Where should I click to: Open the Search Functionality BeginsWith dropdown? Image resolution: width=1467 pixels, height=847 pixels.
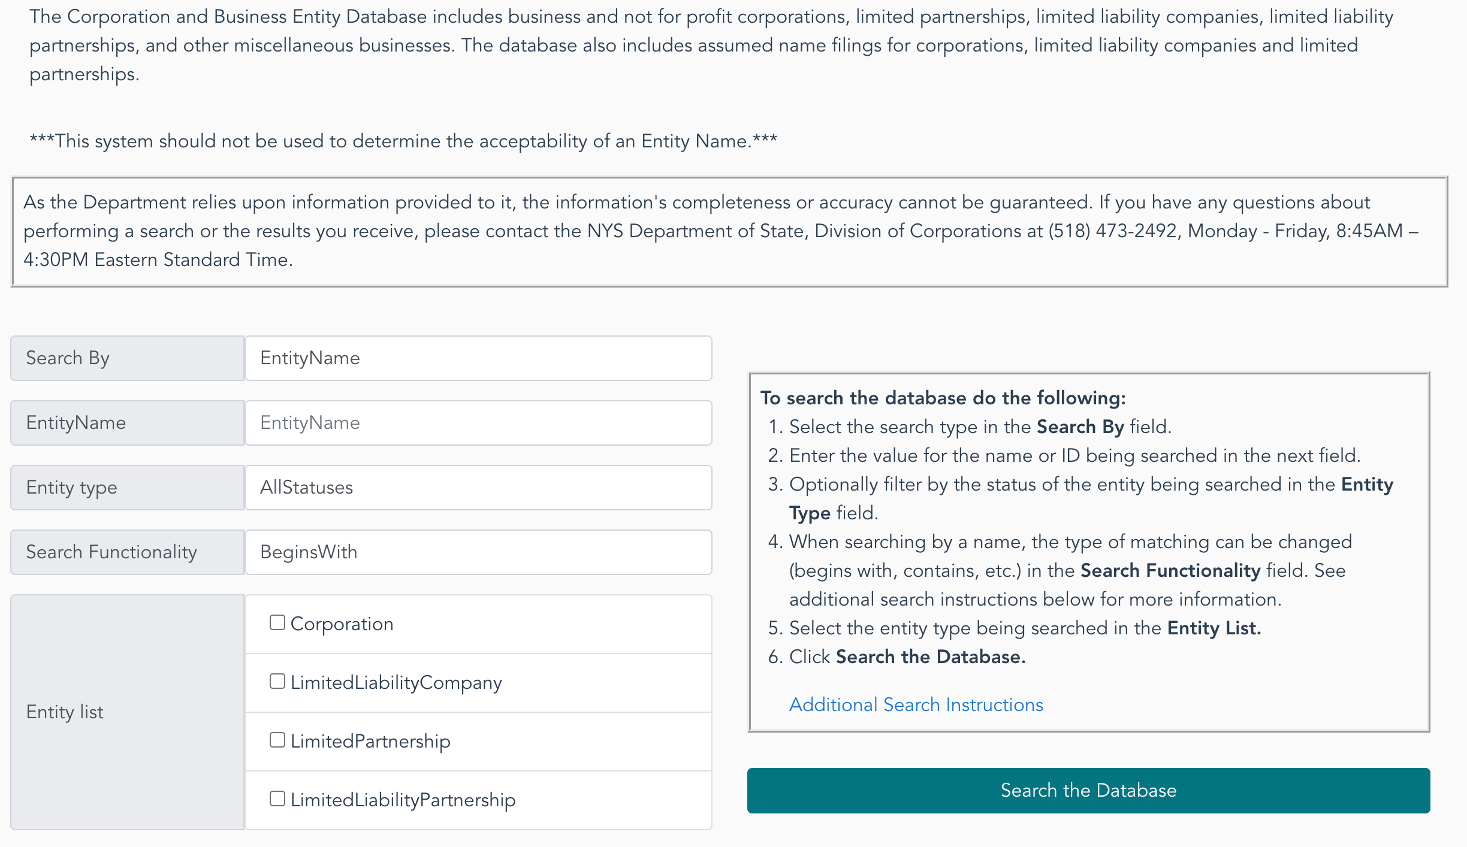[x=478, y=552]
